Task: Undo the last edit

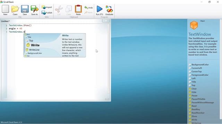Action: coord(89,8)
